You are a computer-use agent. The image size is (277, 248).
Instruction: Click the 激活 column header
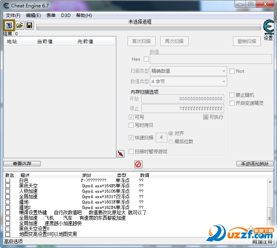[x=9, y=175]
